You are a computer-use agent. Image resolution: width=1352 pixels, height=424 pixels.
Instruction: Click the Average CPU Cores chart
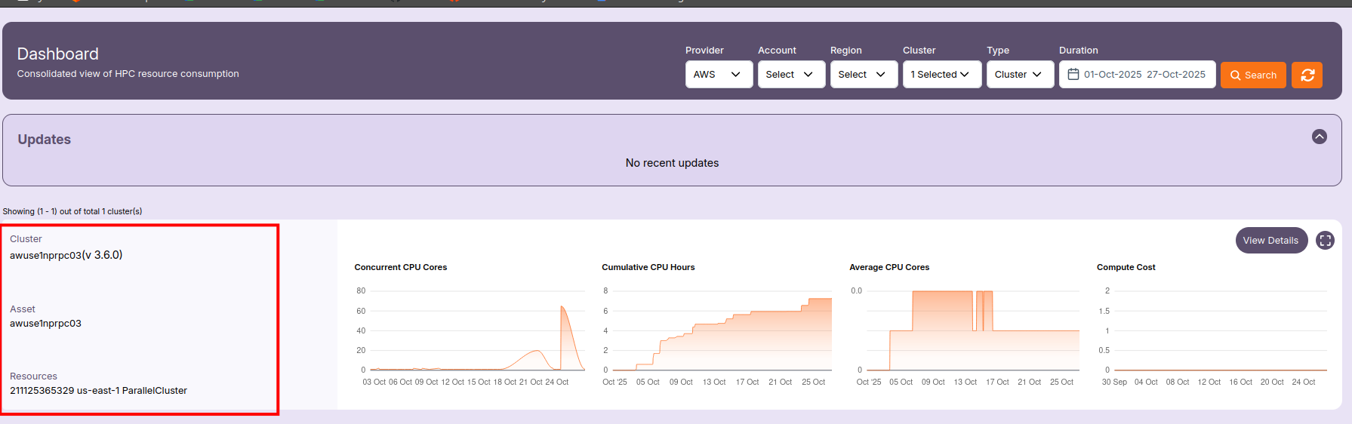coord(963,326)
